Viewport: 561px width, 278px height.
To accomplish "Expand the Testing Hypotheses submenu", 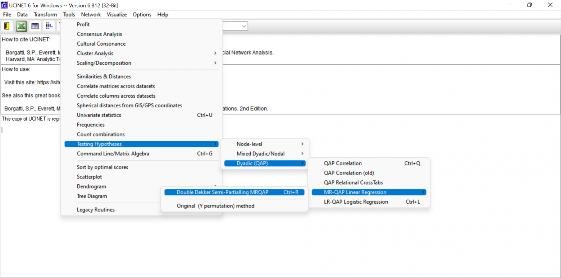I will click(x=142, y=144).
